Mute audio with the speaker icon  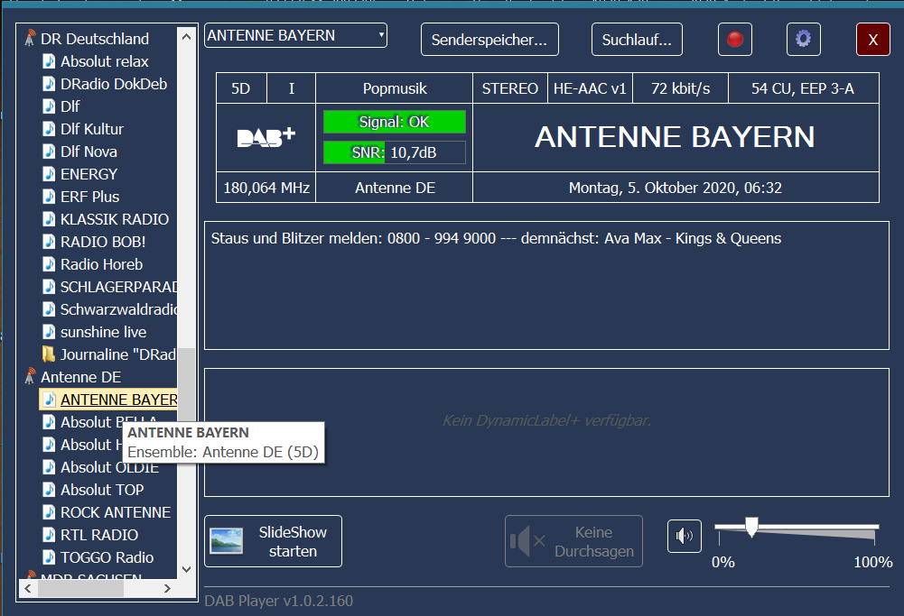pyautogui.click(x=684, y=536)
